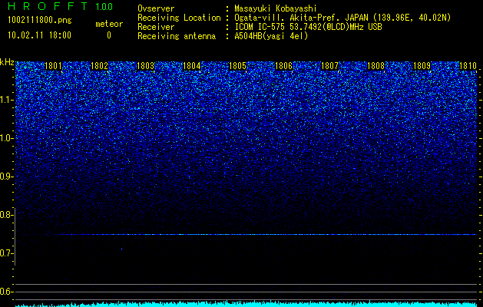
Task: Click the meteor count label
Action: pos(109,24)
